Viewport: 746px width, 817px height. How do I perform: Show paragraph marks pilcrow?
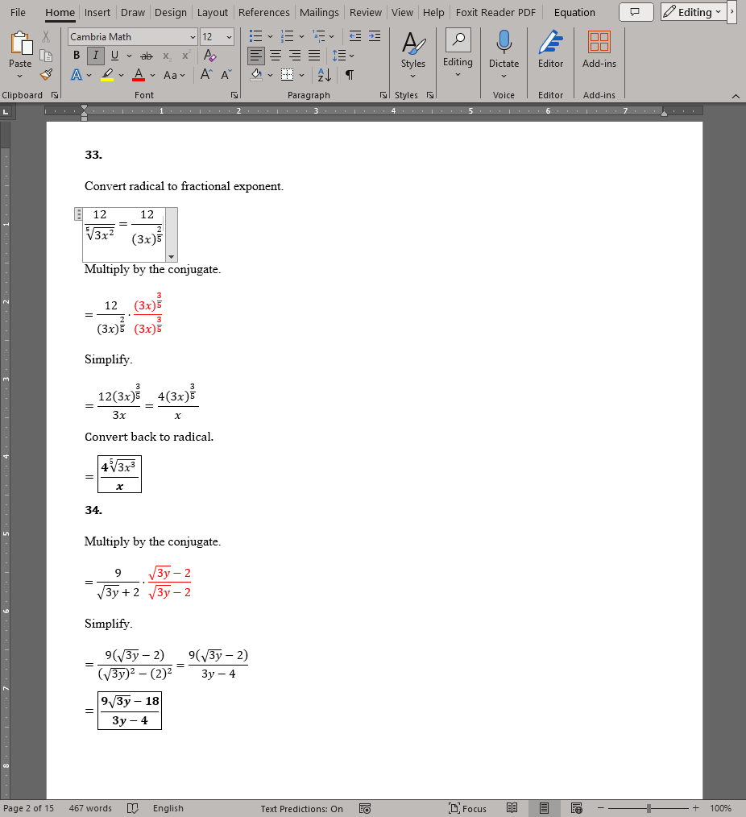(350, 75)
